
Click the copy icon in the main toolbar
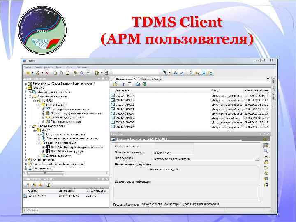[55, 73]
